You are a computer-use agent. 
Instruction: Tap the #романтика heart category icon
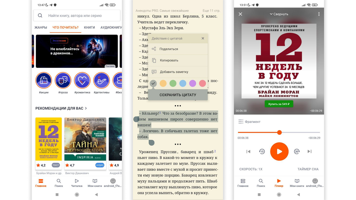(x=82, y=80)
